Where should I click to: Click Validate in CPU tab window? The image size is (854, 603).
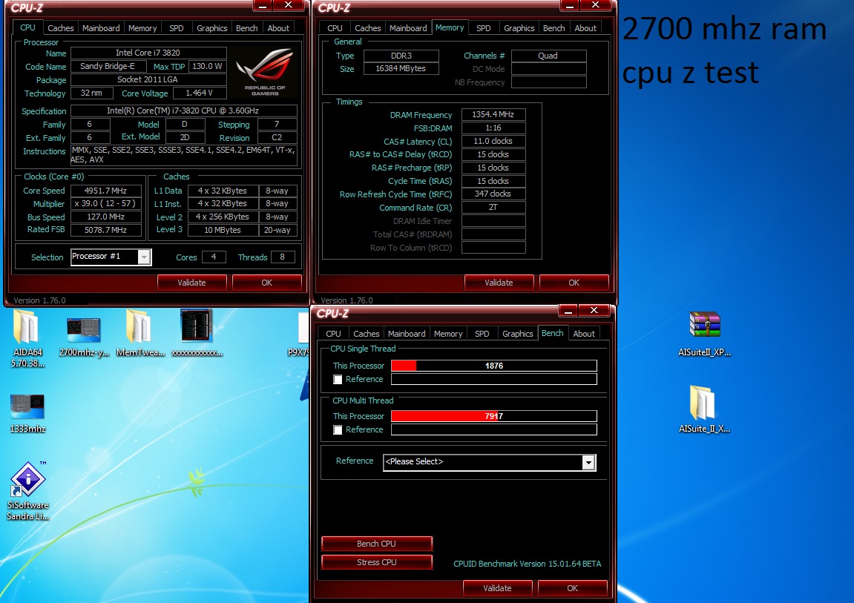click(x=191, y=283)
